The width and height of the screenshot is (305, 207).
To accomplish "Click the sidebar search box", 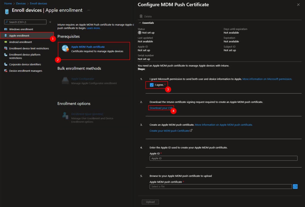I will click(26, 22).
